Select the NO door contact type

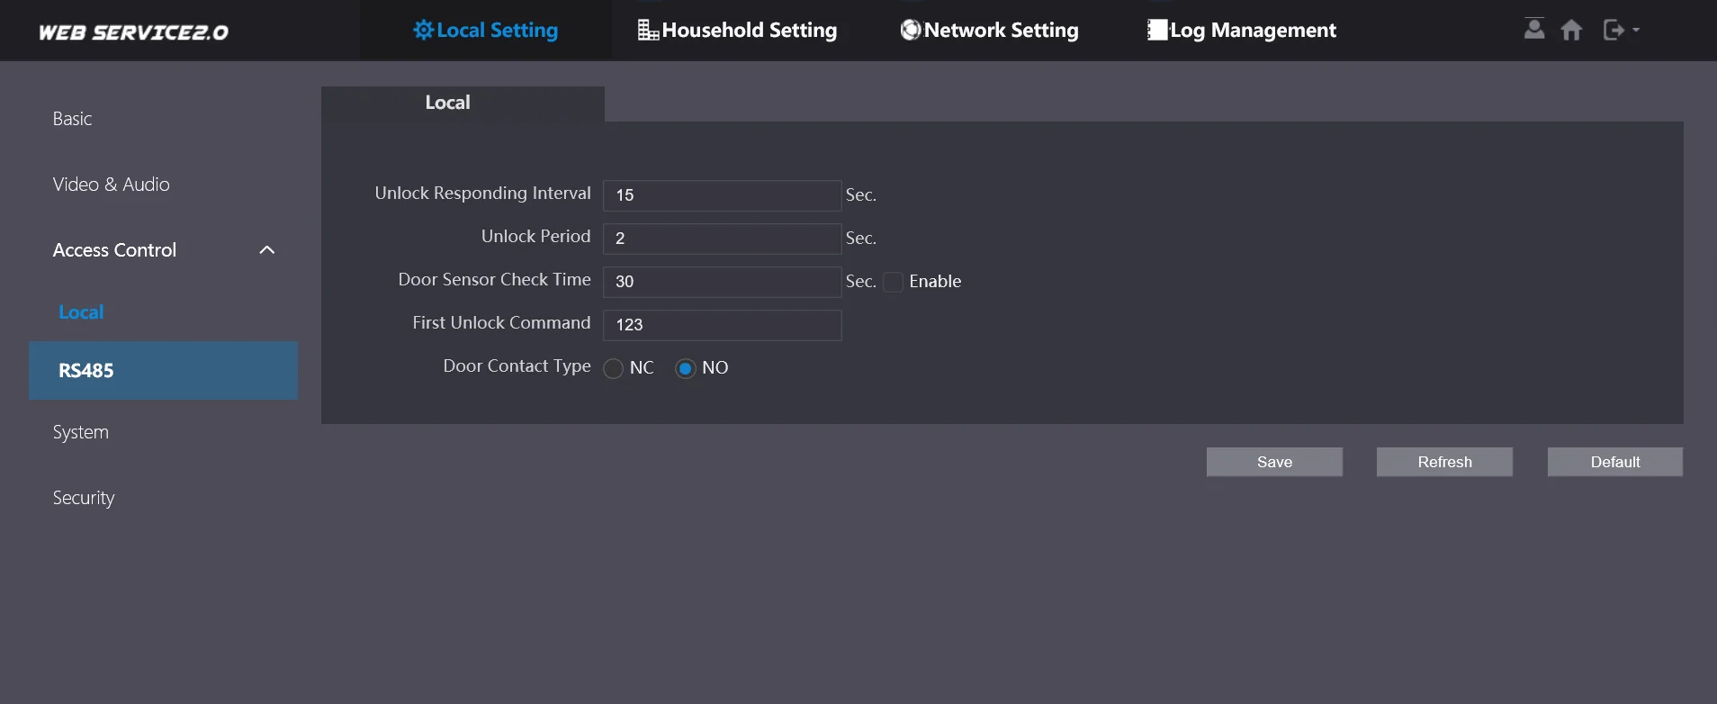pyautogui.click(x=686, y=368)
